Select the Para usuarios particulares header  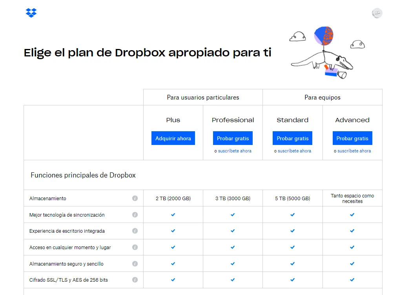203,98
